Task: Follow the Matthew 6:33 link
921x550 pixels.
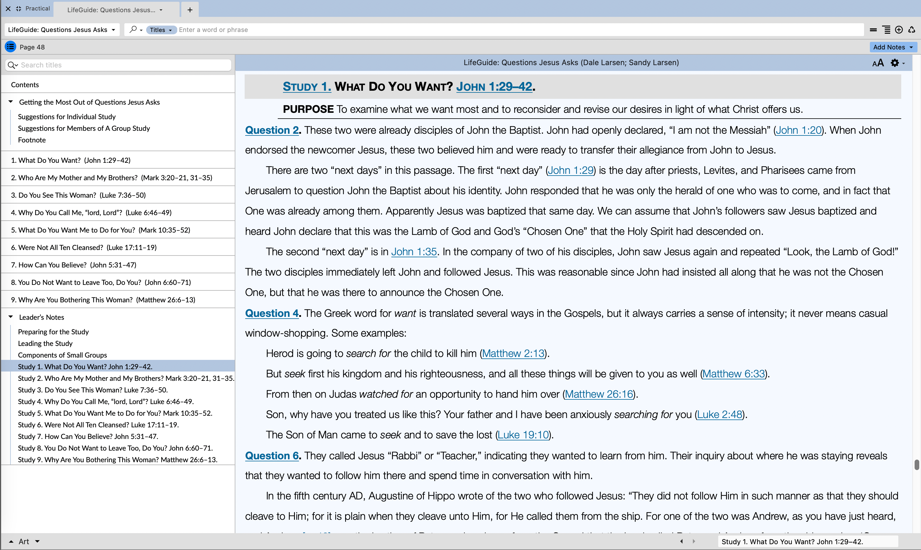Action: [733, 374]
